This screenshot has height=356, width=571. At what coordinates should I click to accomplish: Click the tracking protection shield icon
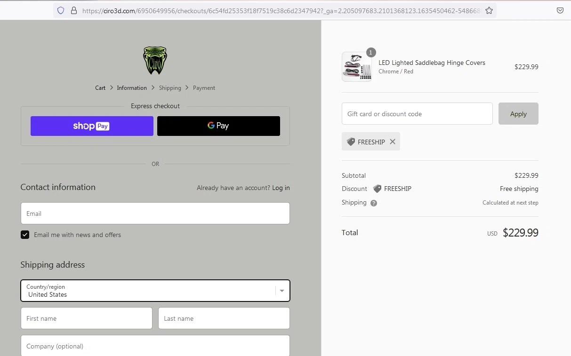(61, 10)
